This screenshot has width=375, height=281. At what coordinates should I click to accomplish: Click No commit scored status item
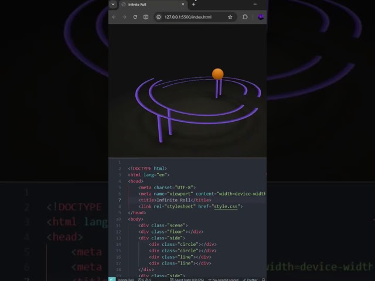tap(223, 279)
